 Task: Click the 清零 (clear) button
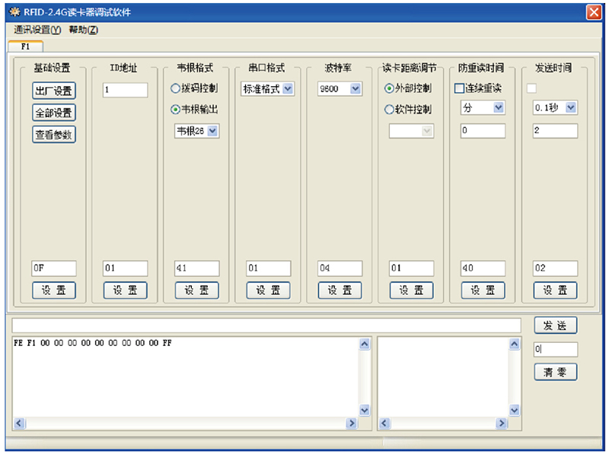tap(556, 372)
